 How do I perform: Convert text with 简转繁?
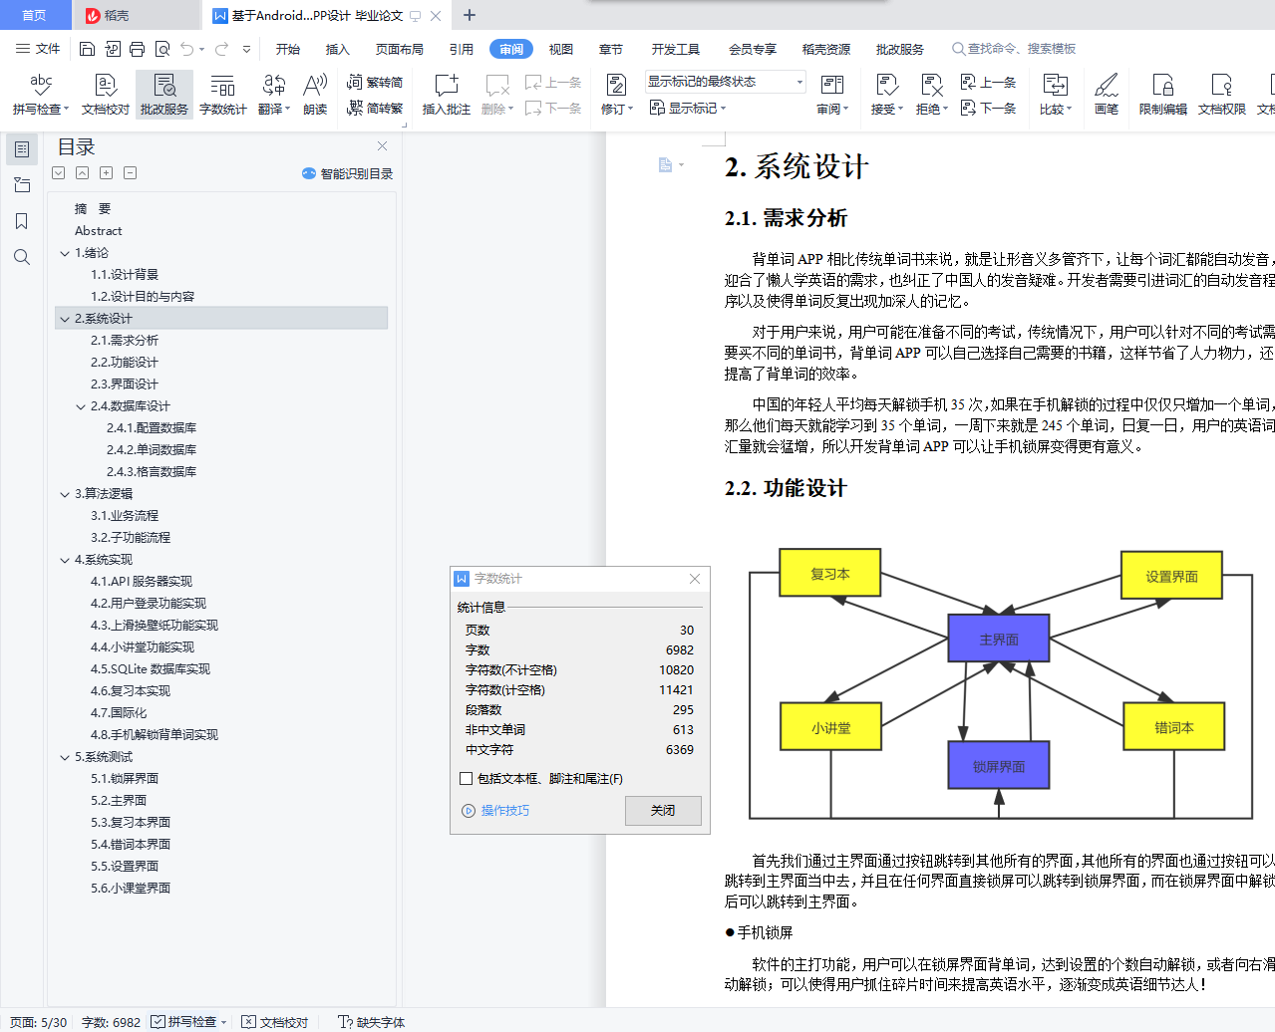(375, 108)
